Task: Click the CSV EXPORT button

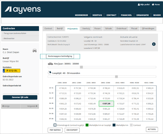Action: [72, 130]
